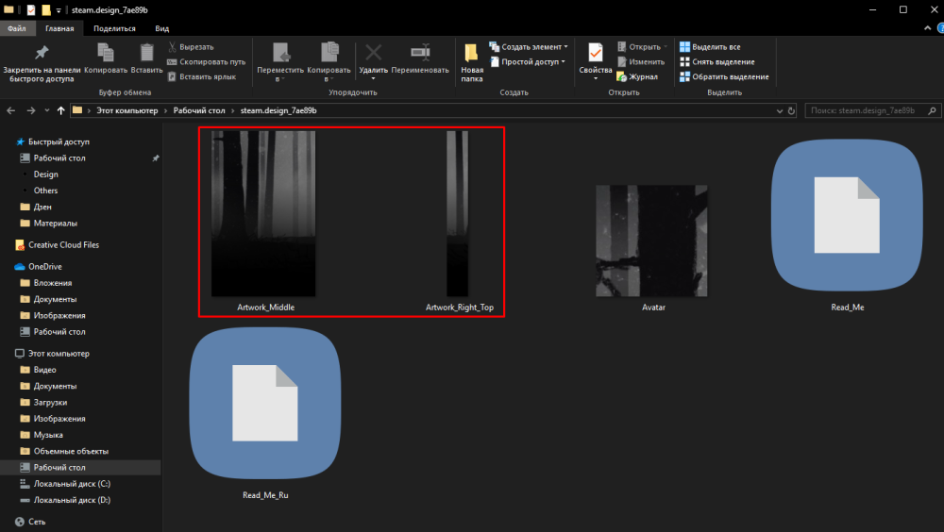
Task: Click the Paste icon in ribbon
Action: pyautogui.click(x=146, y=54)
